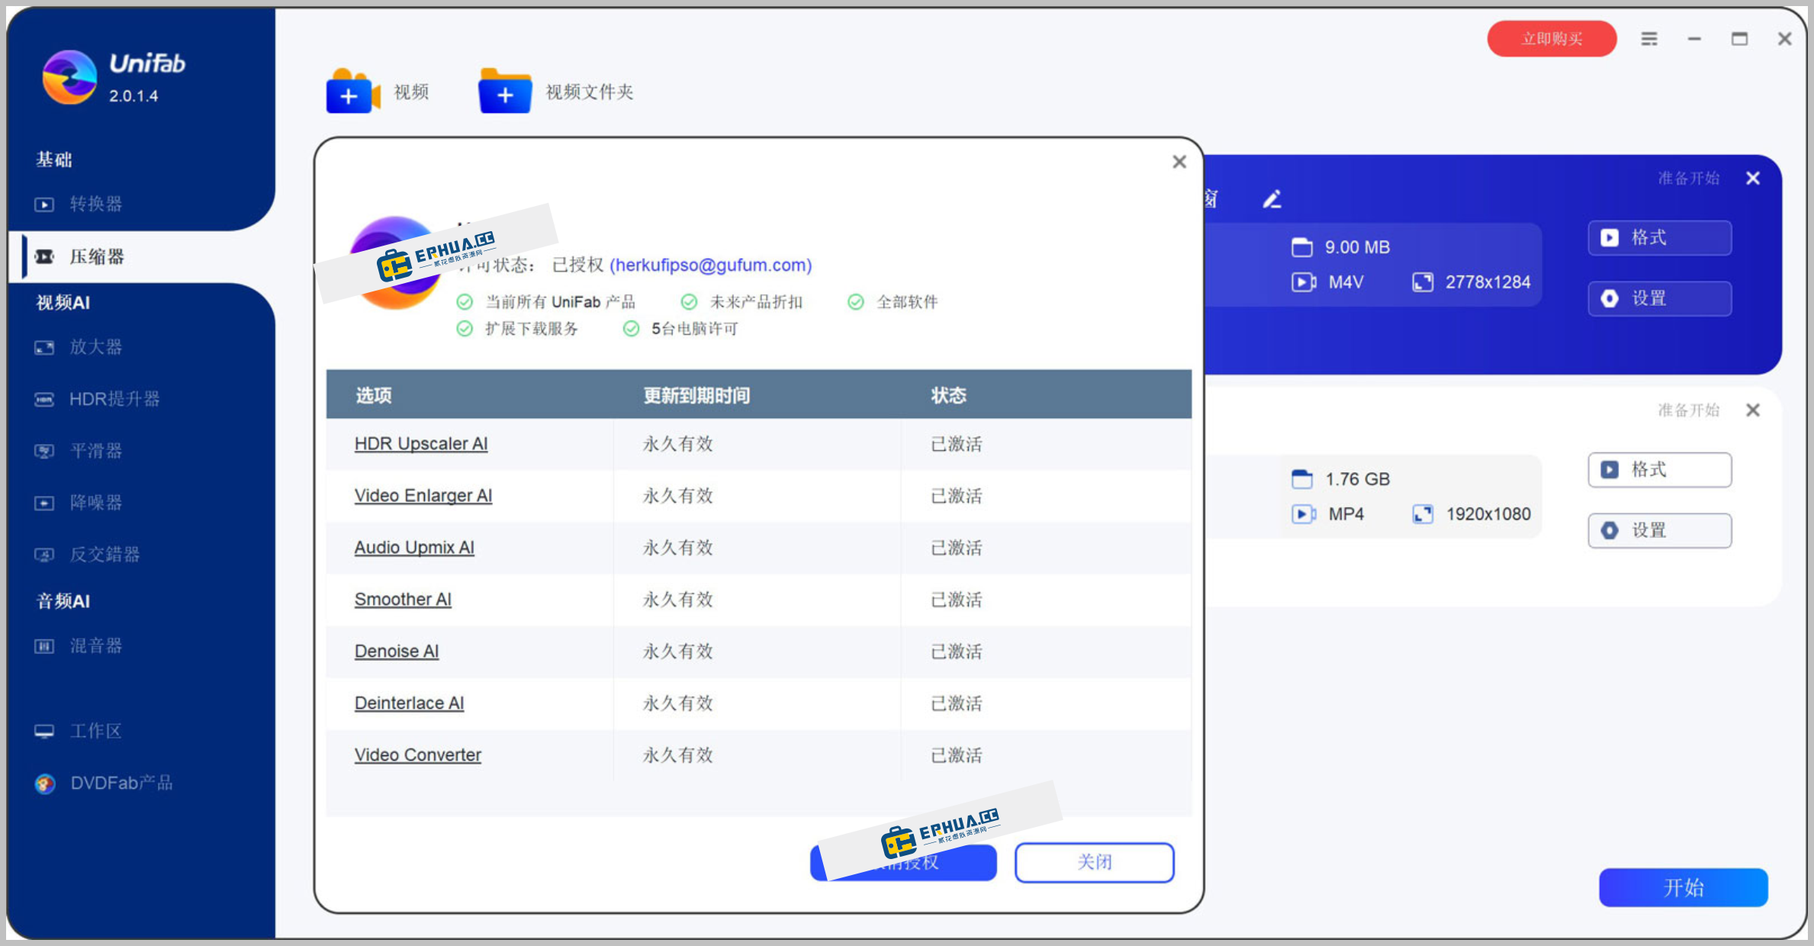Open the HDR Upscaler AI details link
The image size is (1814, 946).
pos(421,443)
